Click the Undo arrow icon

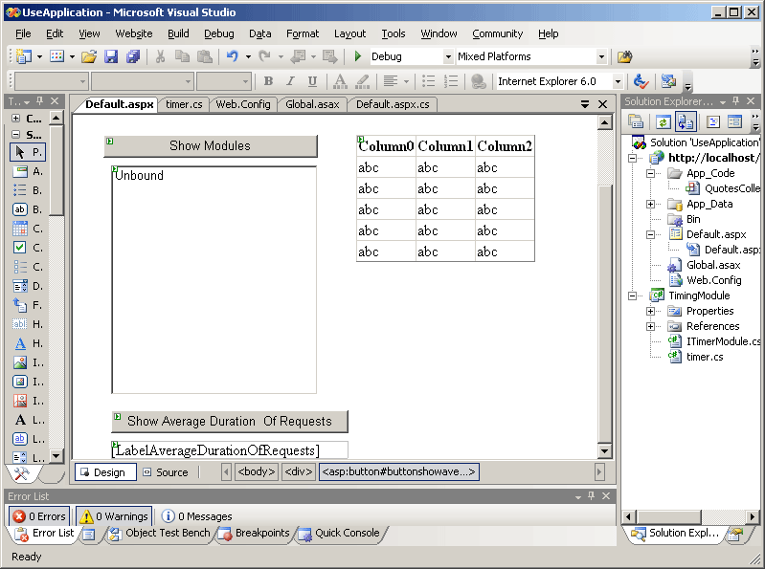coord(233,57)
